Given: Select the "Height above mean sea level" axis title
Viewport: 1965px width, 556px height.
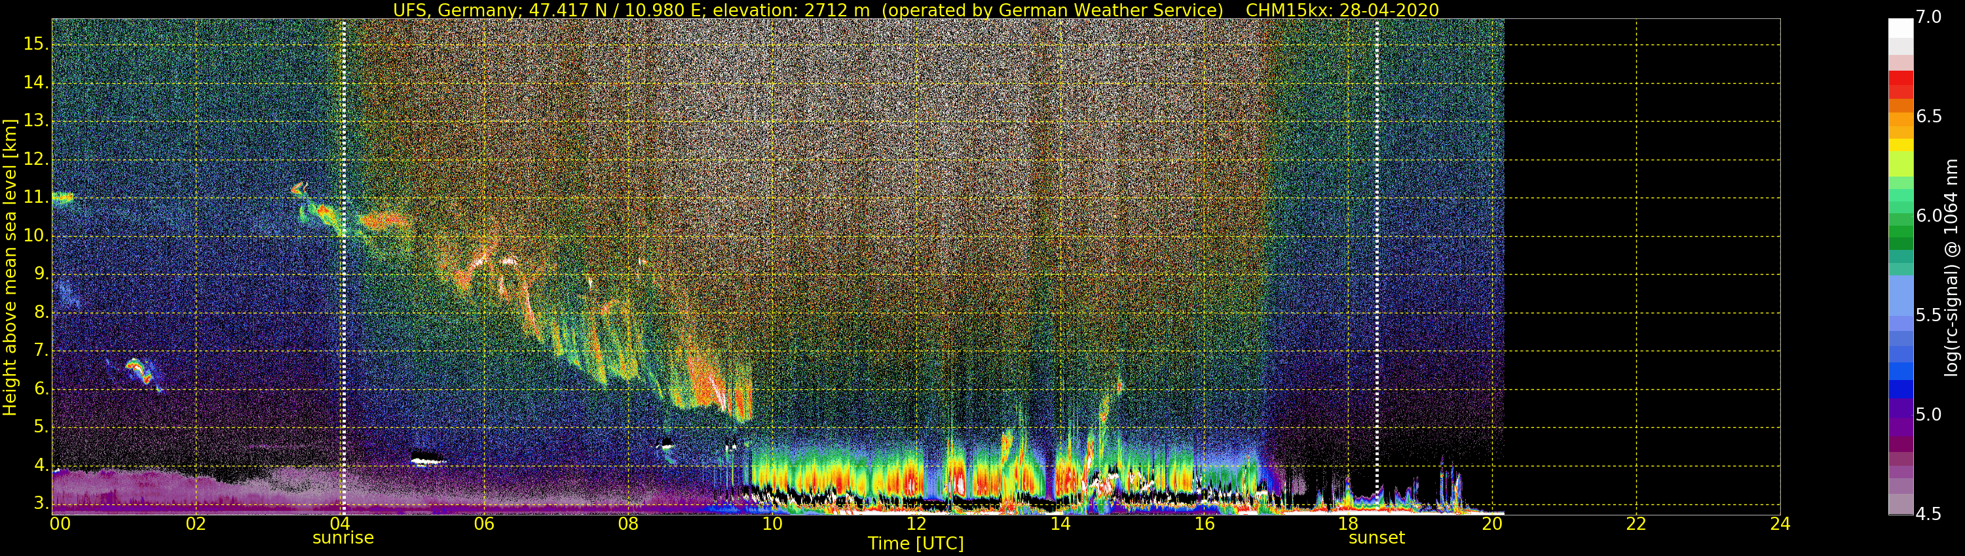Looking at the screenshot, I should click(10, 267).
